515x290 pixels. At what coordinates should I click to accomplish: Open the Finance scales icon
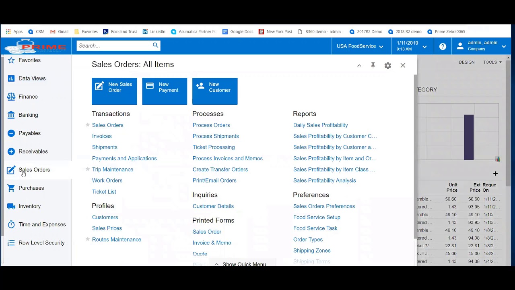(11, 97)
